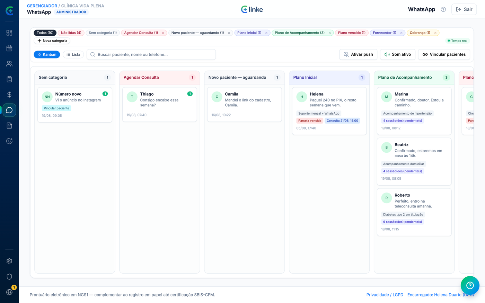Viewport: 485px width, 303px height.
Task: Click Camila's C avatar
Action: [217, 97]
